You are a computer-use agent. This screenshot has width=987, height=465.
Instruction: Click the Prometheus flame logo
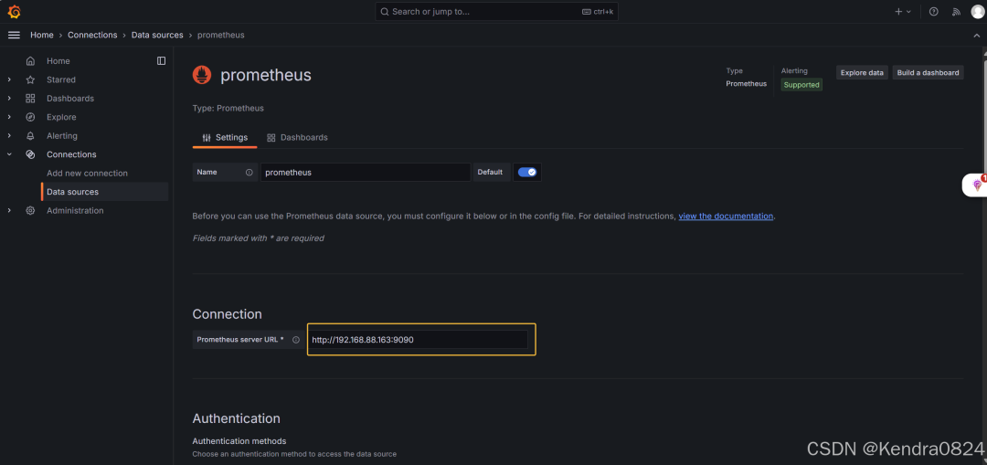tap(202, 75)
